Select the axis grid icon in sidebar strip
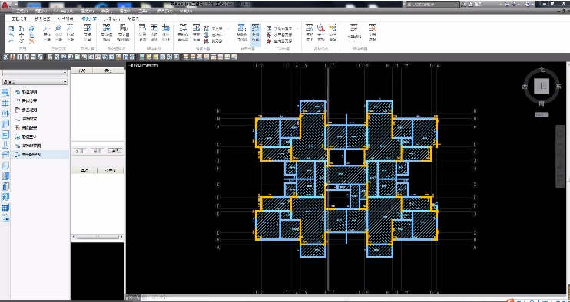The height and width of the screenshot is (302, 570). 5,103
